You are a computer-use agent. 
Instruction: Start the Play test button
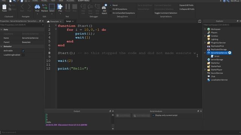[x=60, y=7]
